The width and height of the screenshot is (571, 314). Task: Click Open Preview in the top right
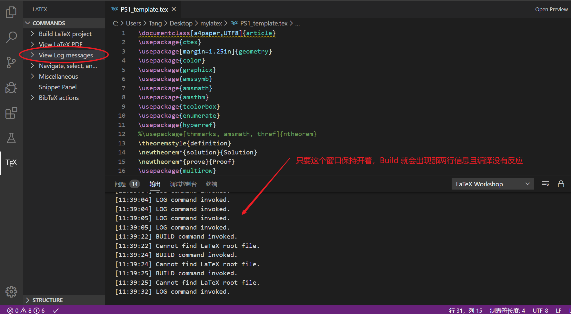(551, 9)
